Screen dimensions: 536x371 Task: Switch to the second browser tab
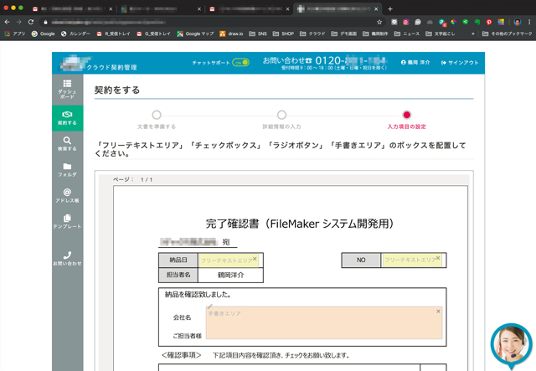click(161, 9)
